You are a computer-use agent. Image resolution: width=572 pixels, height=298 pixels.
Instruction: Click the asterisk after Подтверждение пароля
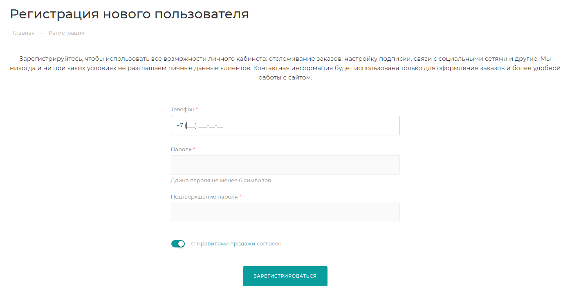tap(240, 196)
